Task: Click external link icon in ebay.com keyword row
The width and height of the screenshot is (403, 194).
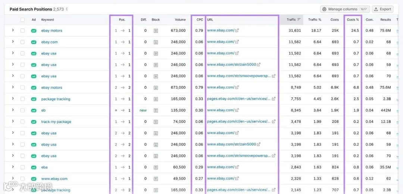Action: coord(237,42)
